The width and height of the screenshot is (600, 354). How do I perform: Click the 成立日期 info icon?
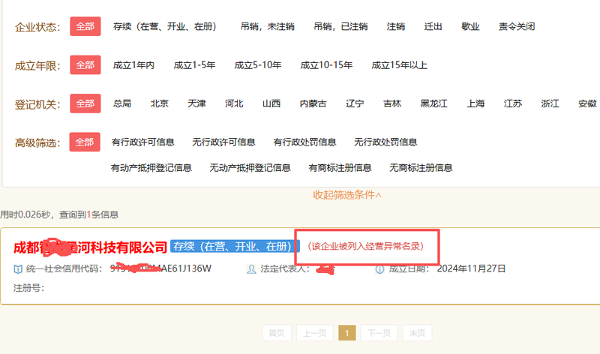click(x=379, y=269)
